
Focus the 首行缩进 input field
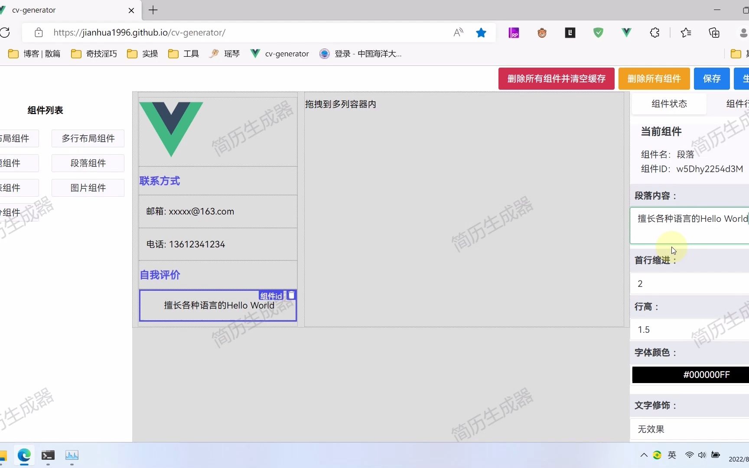coord(690,284)
